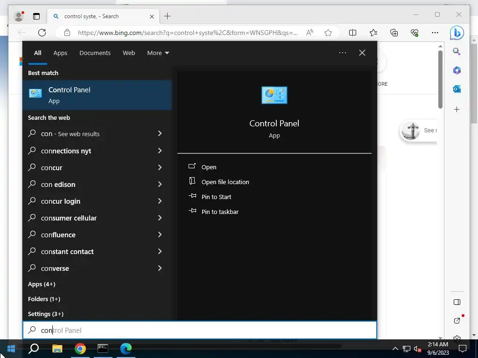Open search panel options ellipsis
Image resolution: width=478 pixels, height=358 pixels.
[x=343, y=53]
